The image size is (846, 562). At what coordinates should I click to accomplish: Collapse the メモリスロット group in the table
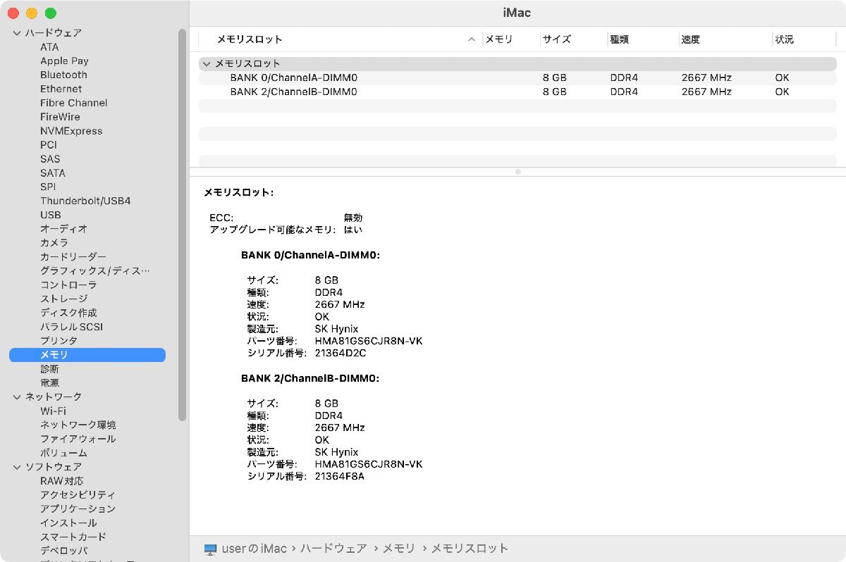click(x=207, y=63)
